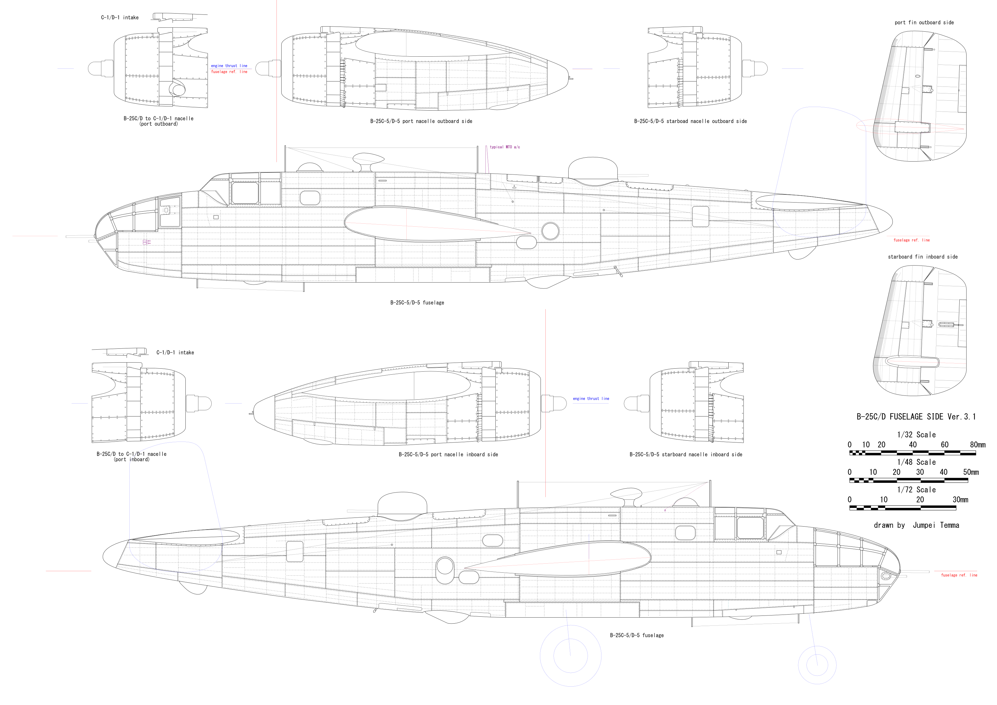Image resolution: width=997 pixels, height=705 pixels.
Task: Click the 'C-1/D-1 intake' label at top left
Action: point(120,18)
